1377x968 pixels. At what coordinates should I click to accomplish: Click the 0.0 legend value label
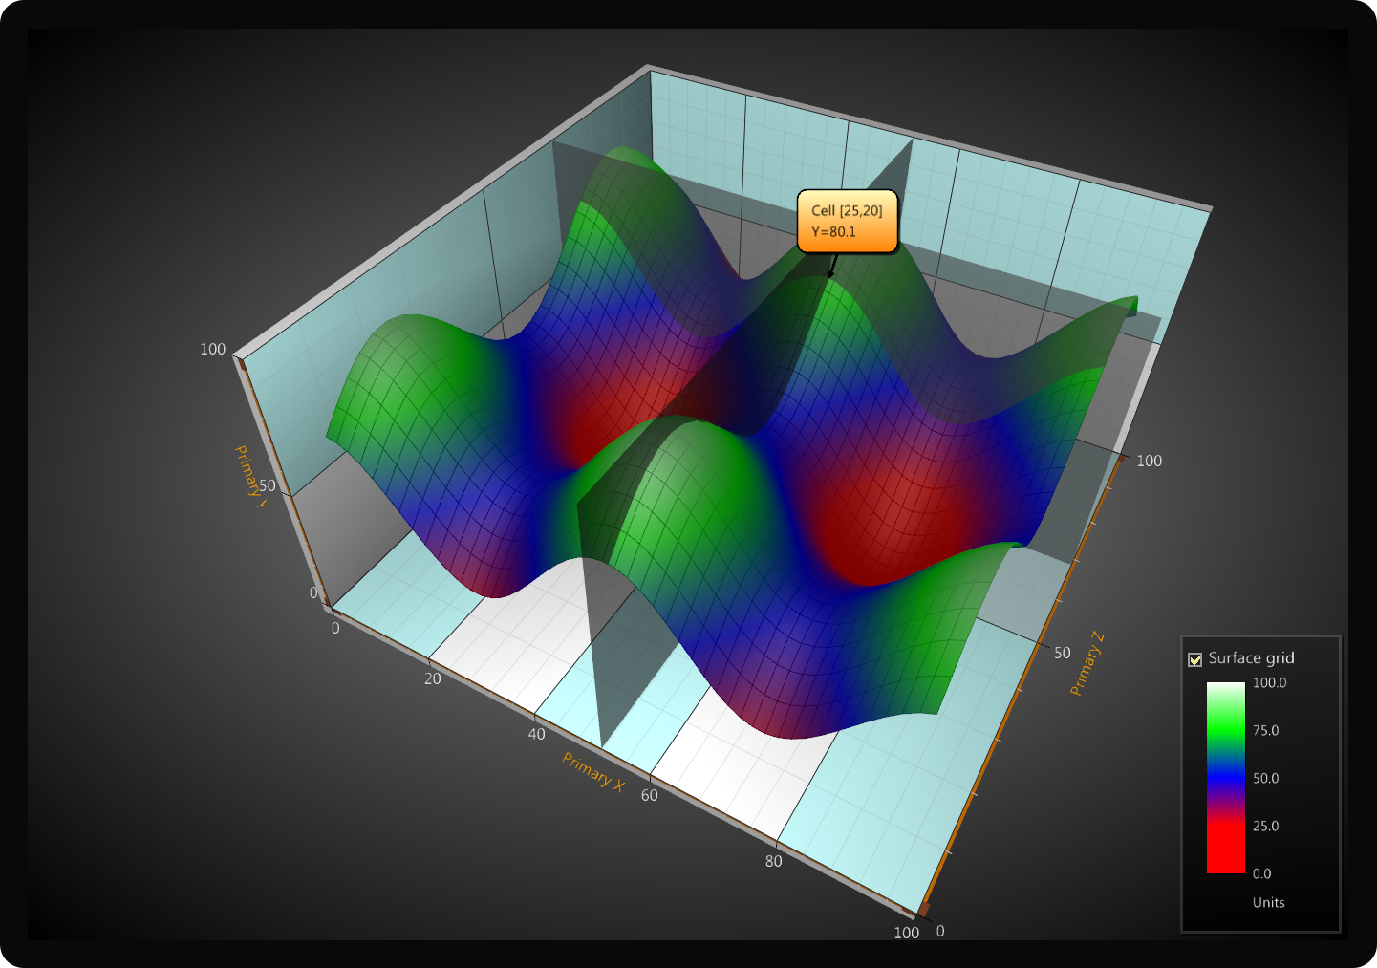(x=1261, y=874)
